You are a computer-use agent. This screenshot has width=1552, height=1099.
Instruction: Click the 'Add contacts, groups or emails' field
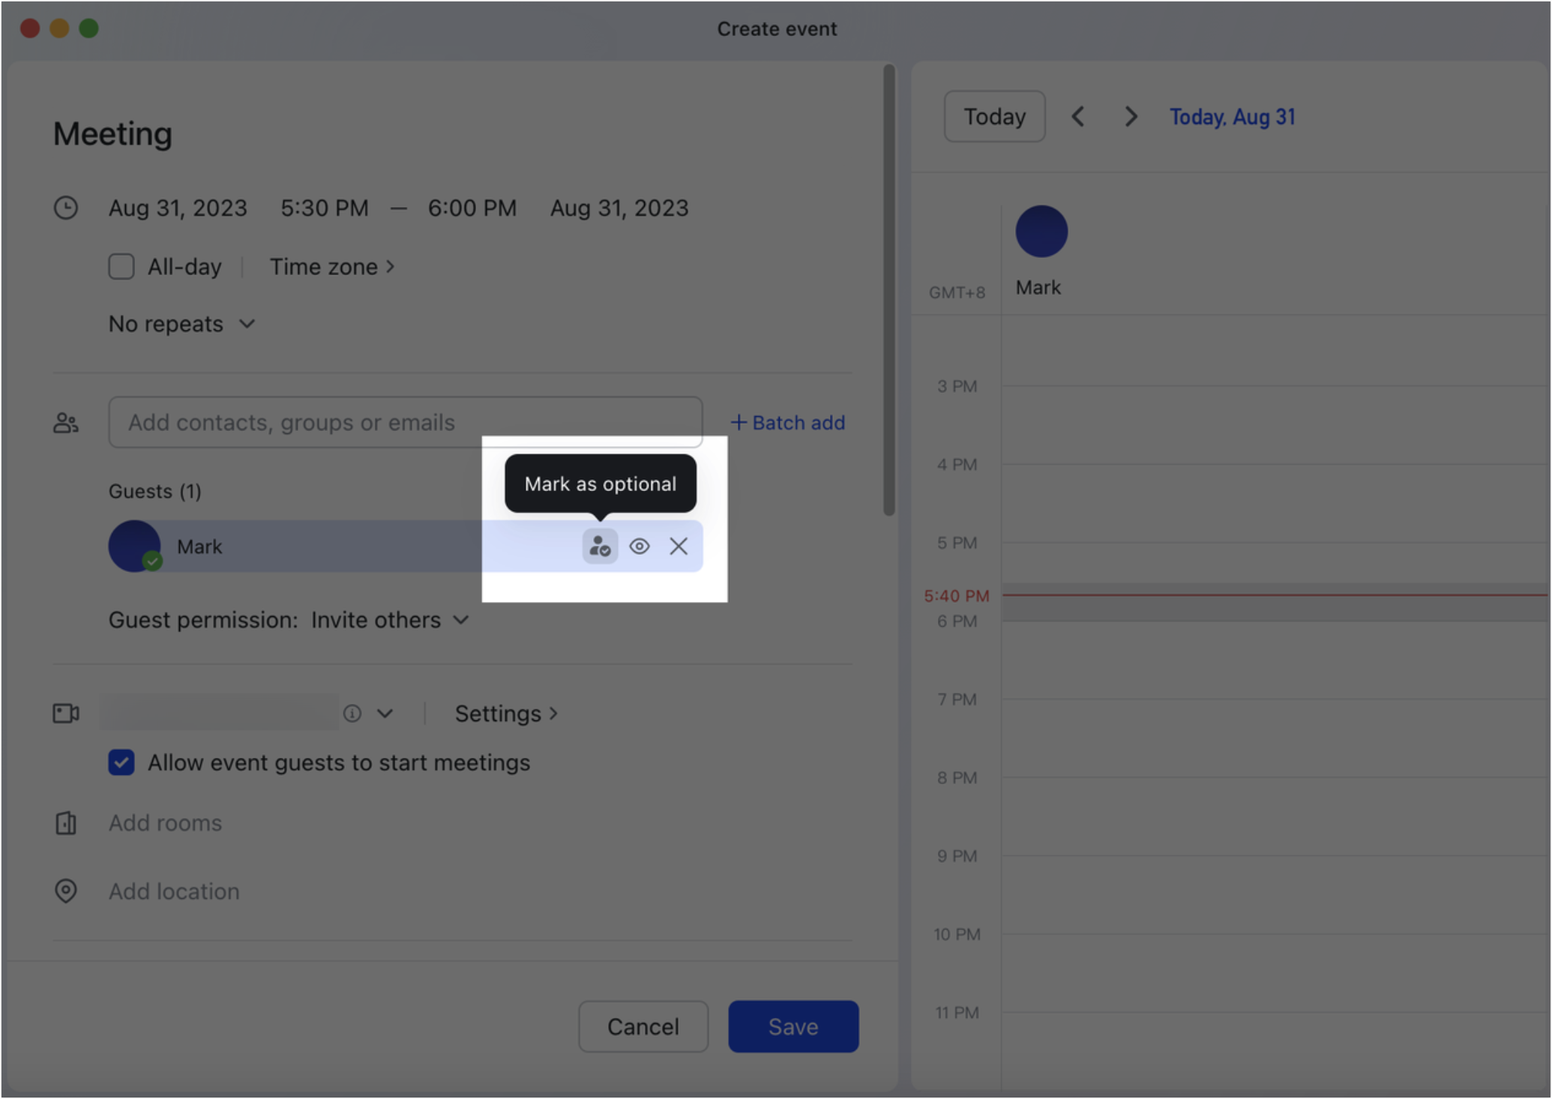tap(405, 422)
